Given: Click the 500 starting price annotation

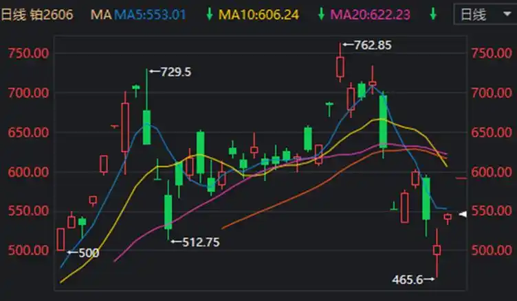Looking at the screenshot, I should click(87, 253).
